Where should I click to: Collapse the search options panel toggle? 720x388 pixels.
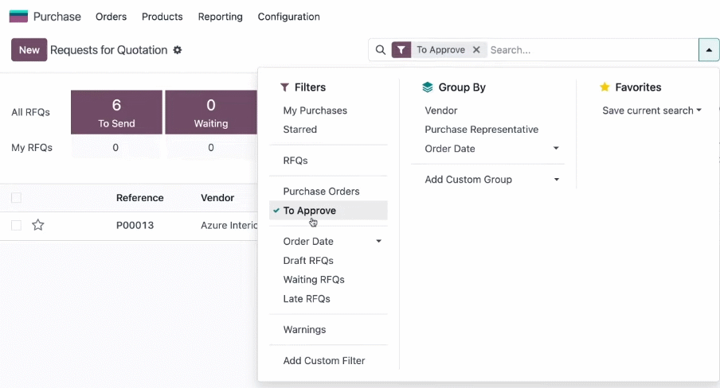tap(709, 50)
